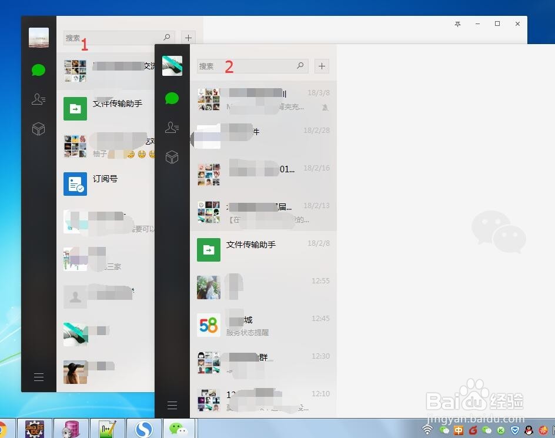Open hamburger menu in the front WeChat window
Image resolution: width=555 pixels, height=438 pixels.
point(172,406)
